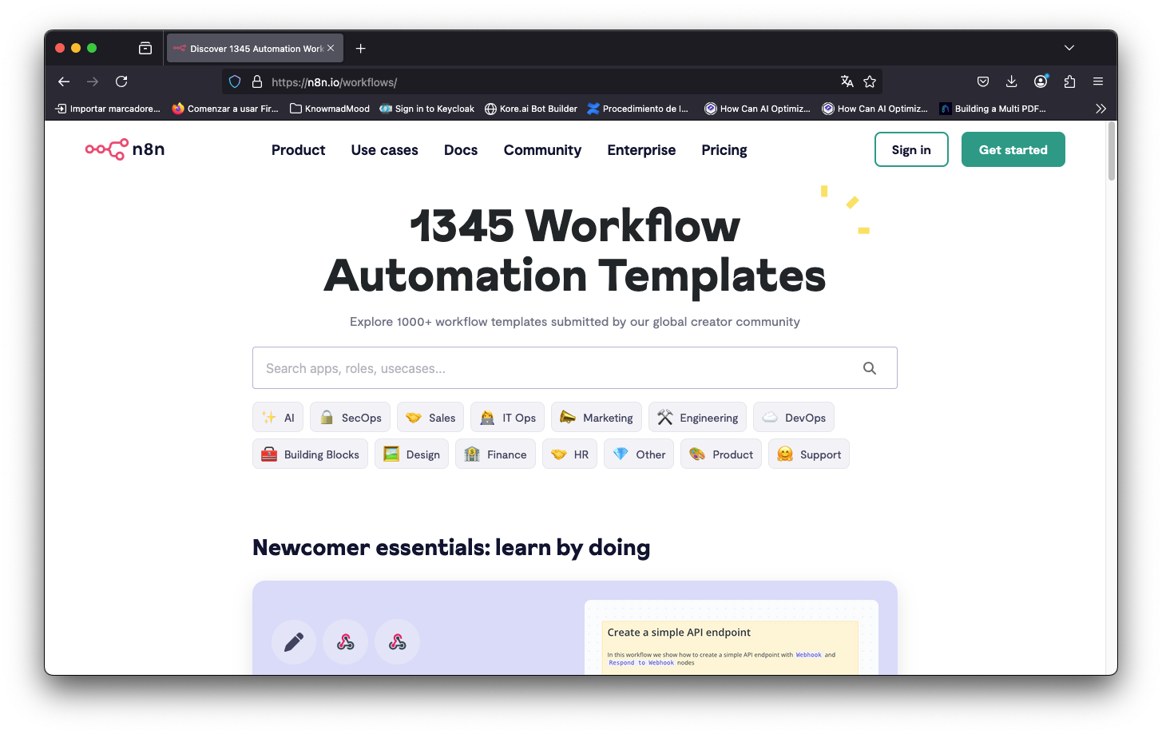The height and width of the screenshot is (734, 1162).
Task: Filter templates by Sales category
Action: tap(430, 417)
